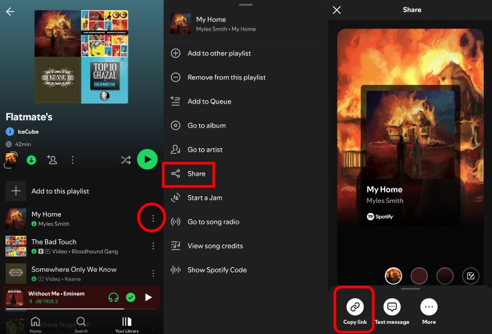Select The Bad Touch track title
Image resolution: width=492 pixels, height=334 pixels.
point(53,242)
